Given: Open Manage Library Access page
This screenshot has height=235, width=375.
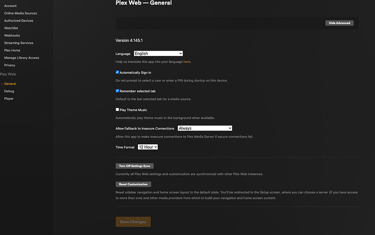Looking at the screenshot, I should (x=22, y=58).
